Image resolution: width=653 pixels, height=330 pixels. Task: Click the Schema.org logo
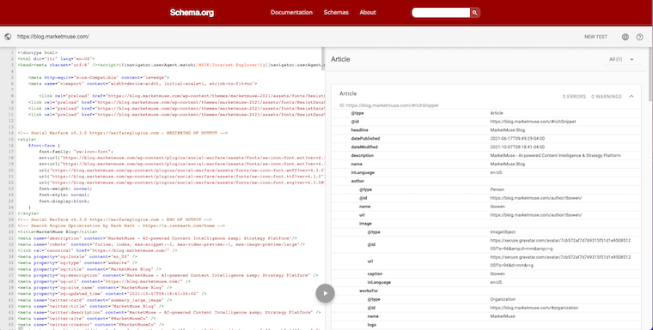click(x=192, y=13)
